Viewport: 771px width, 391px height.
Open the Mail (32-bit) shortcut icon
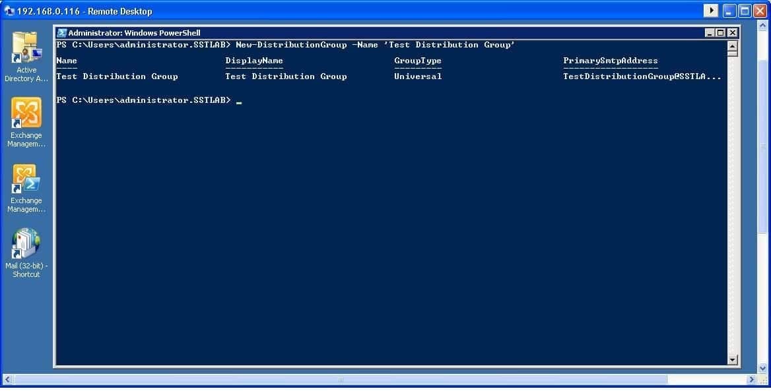tap(26, 245)
